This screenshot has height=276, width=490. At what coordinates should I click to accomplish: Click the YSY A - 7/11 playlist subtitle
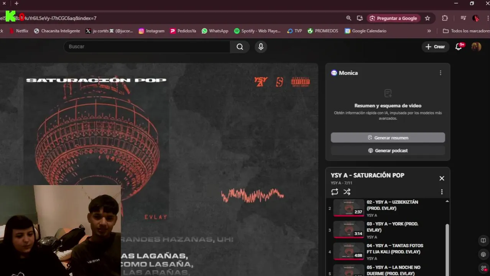click(341, 183)
